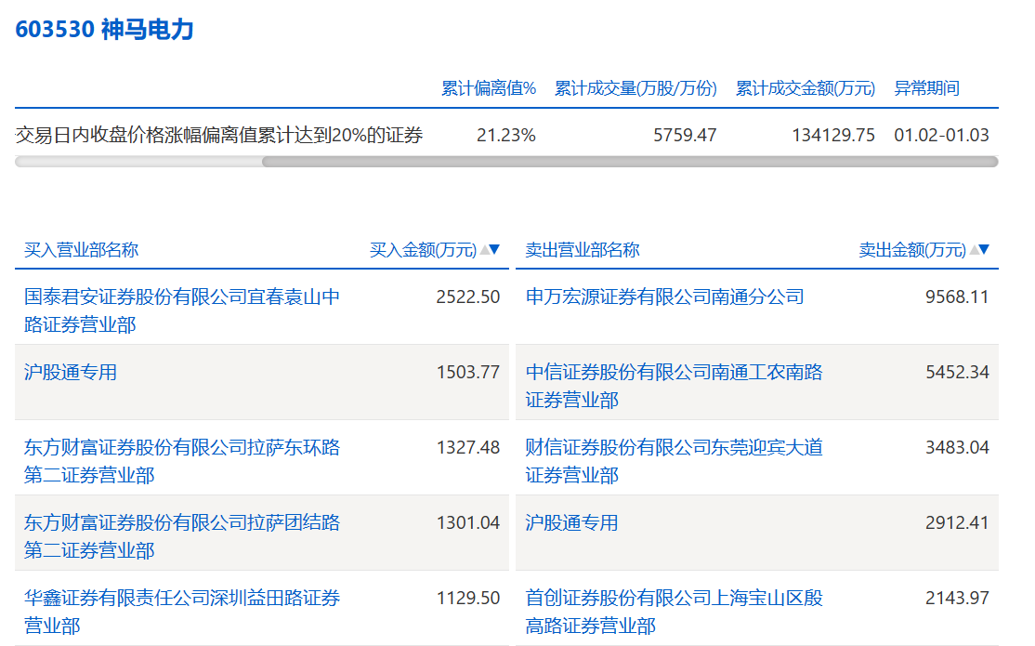Open 国泰君安证券宜春袁山中路证券营业部 link

pyautogui.click(x=182, y=310)
